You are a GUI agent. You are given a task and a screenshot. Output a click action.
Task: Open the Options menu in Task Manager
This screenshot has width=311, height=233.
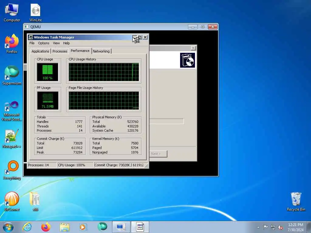[44, 43]
